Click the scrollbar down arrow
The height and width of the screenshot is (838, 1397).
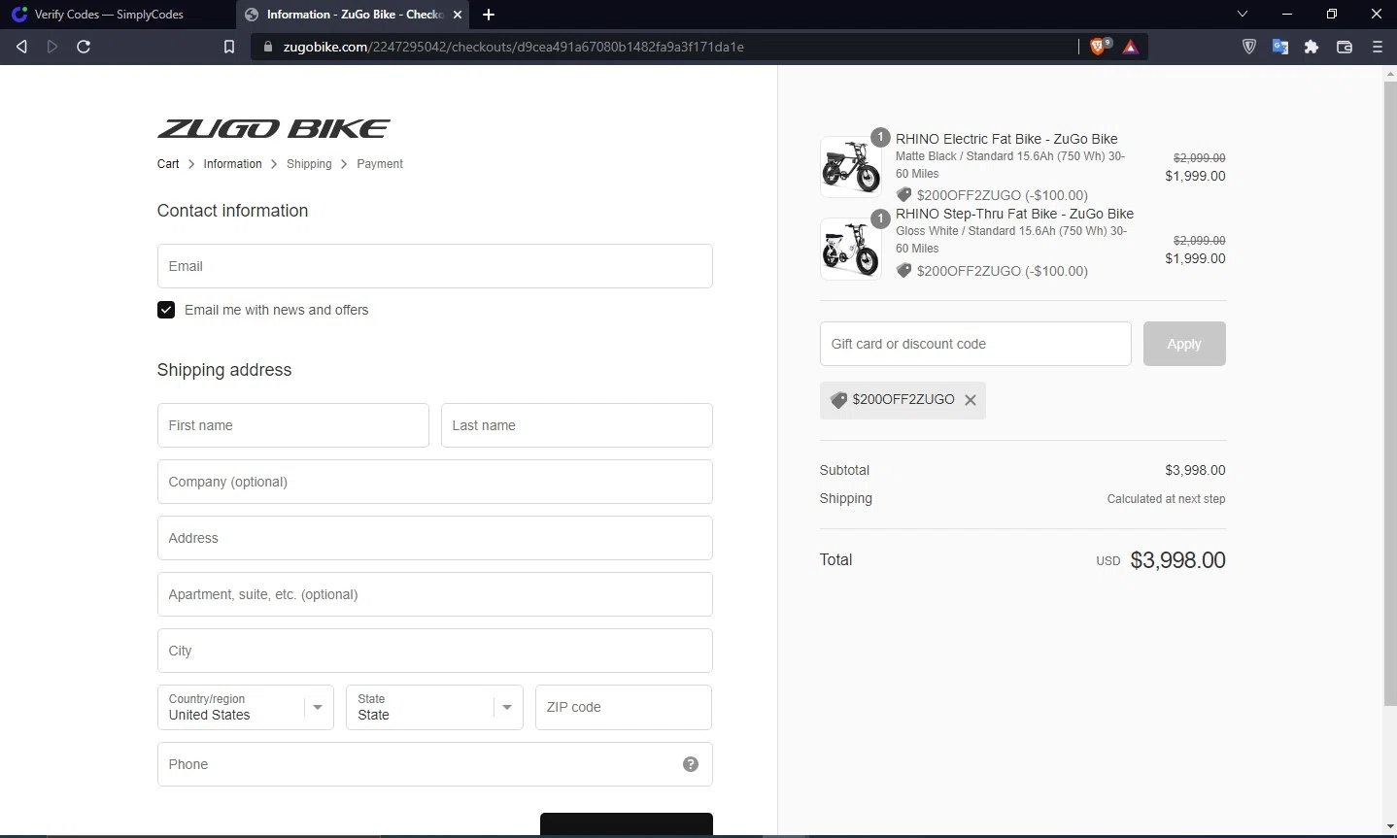(x=1389, y=827)
